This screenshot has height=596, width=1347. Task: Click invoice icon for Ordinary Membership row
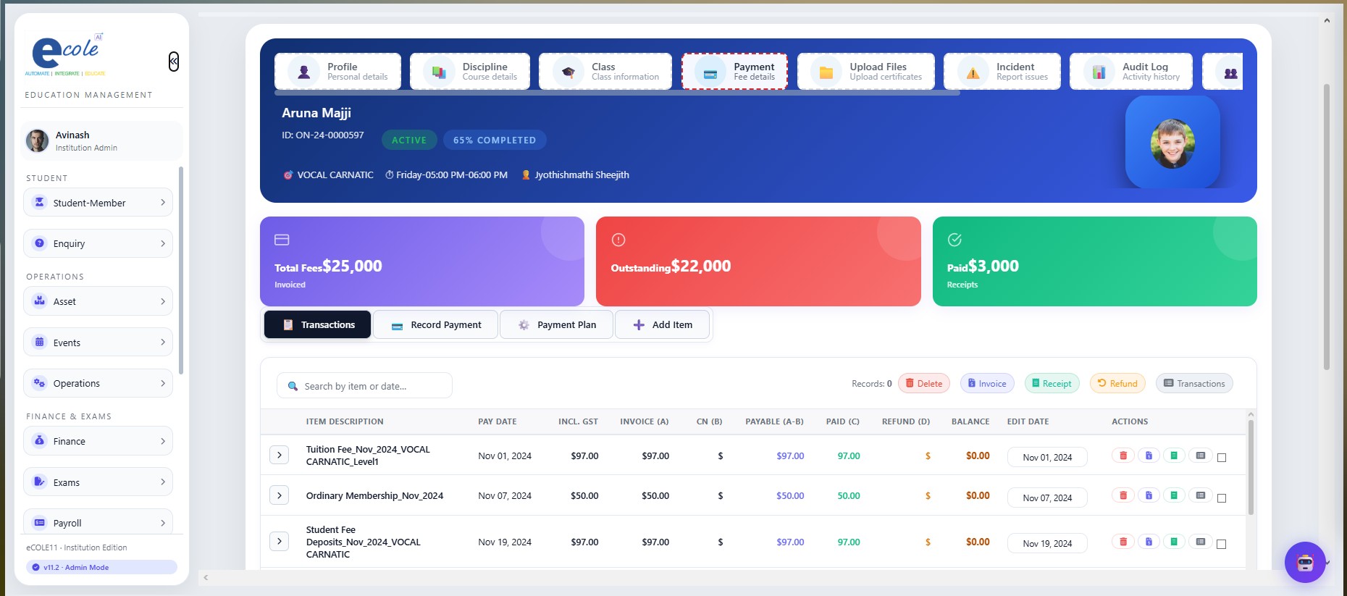(1149, 495)
